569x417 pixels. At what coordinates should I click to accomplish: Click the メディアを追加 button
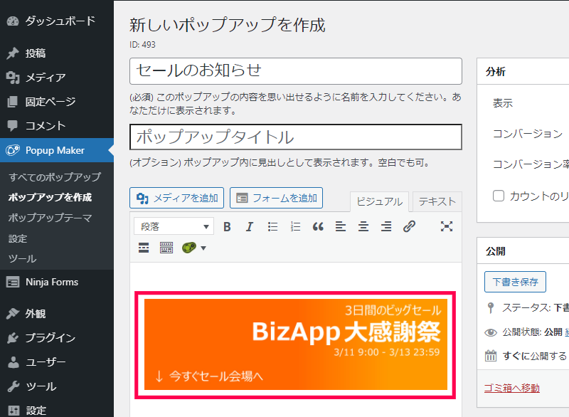(x=176, y=198)
